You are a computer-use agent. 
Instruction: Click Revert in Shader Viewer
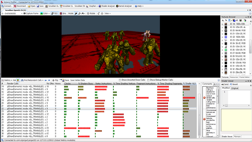(x=234, y=84)
